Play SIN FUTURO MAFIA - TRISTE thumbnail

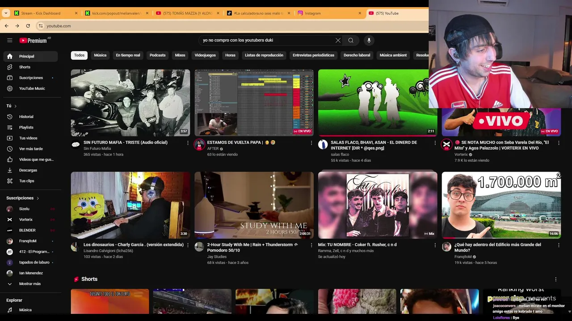(x=130, y=103)
